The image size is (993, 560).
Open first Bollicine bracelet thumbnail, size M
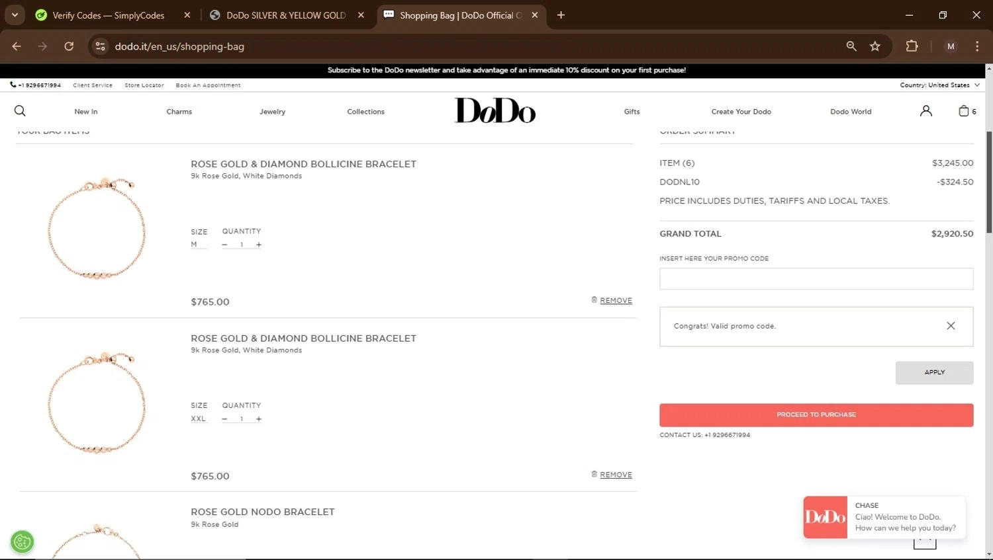coord(97,228)
